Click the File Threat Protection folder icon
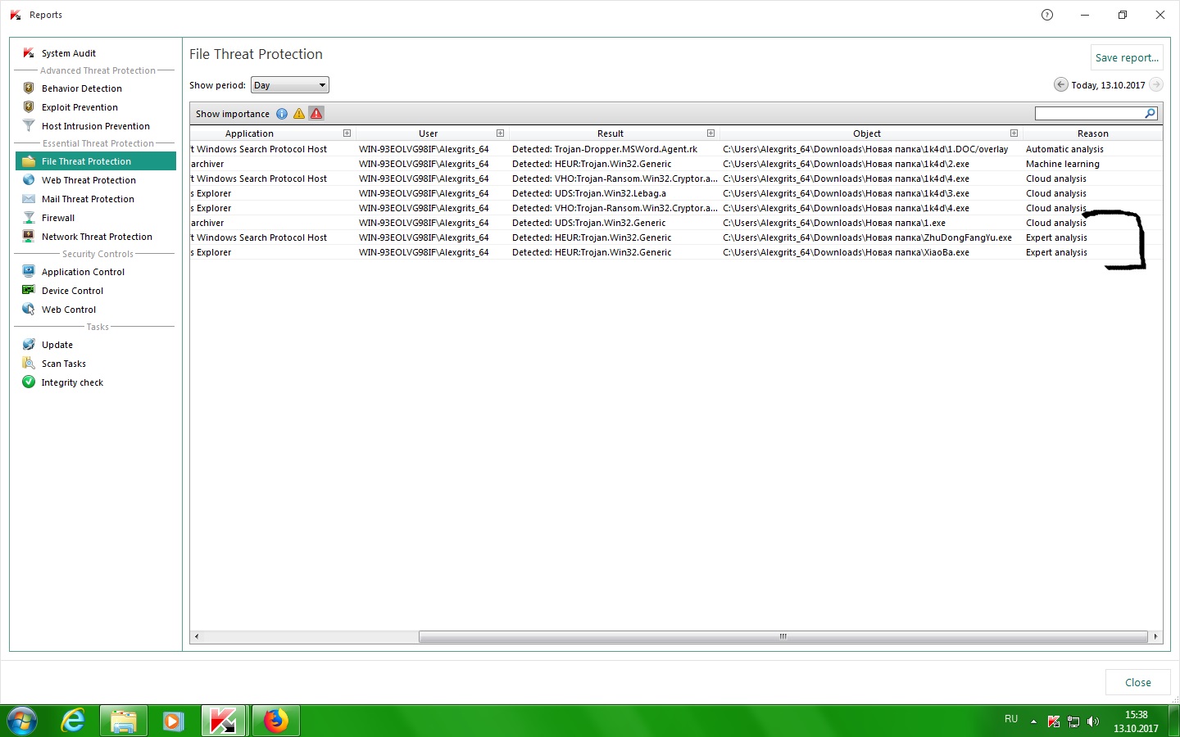1180x737 pixels. tap(29, 161)
